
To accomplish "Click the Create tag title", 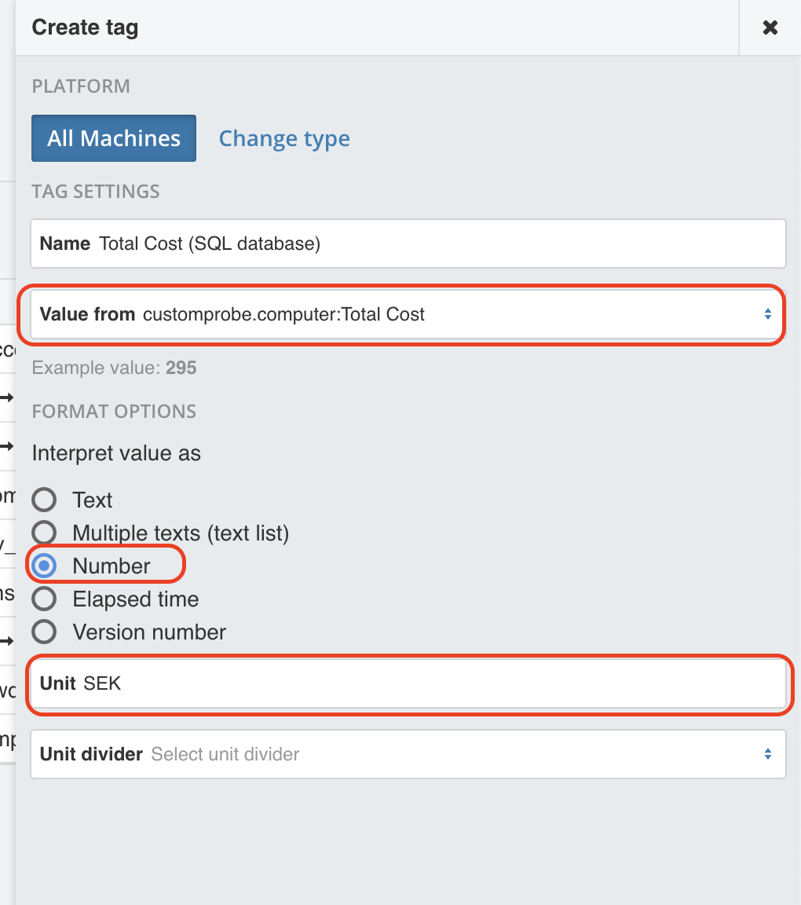I will click(85, 27).
